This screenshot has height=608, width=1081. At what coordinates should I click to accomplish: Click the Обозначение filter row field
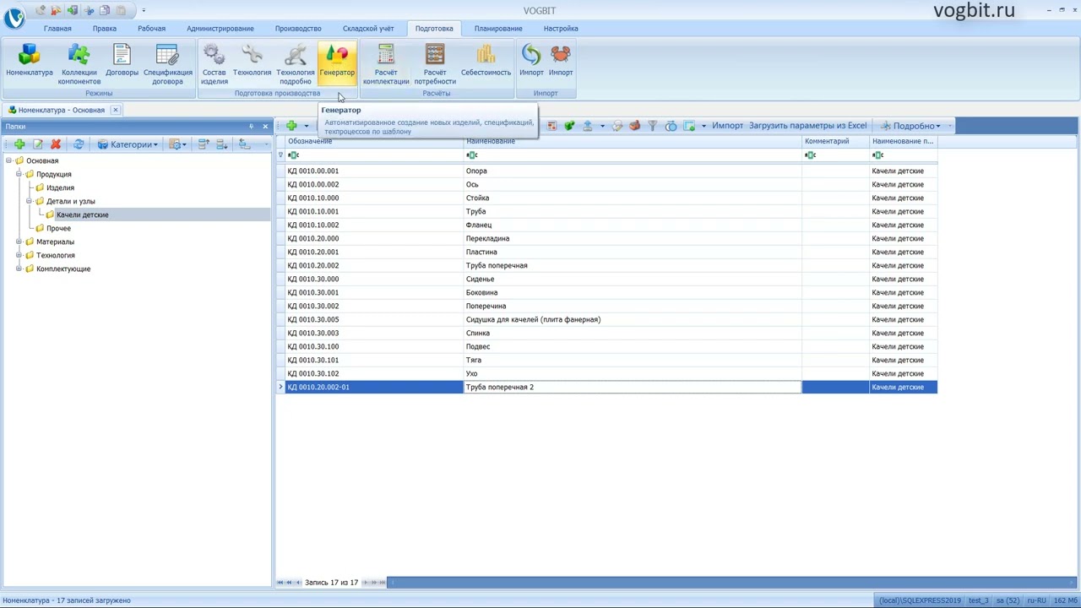[x=373, y=155]
